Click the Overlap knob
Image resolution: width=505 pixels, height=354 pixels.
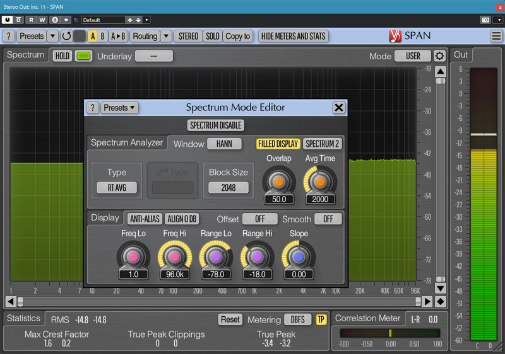click(279, 182)
